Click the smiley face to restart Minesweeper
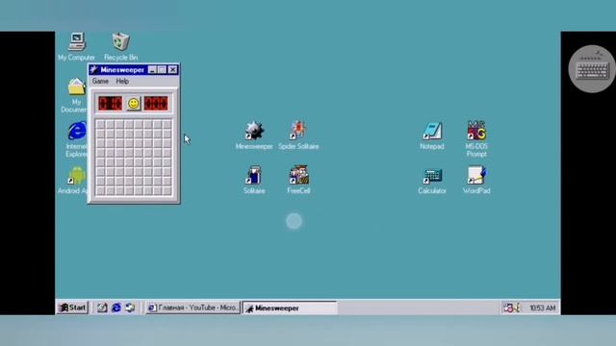The image size is (616, 346). [134, 104]
